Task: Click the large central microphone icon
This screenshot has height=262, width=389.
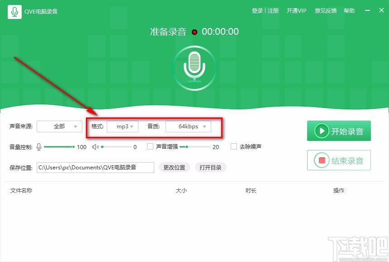Action: pyautogui.click(x=194, y=67)
